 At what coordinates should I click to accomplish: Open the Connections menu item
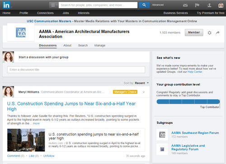(45, 13)
